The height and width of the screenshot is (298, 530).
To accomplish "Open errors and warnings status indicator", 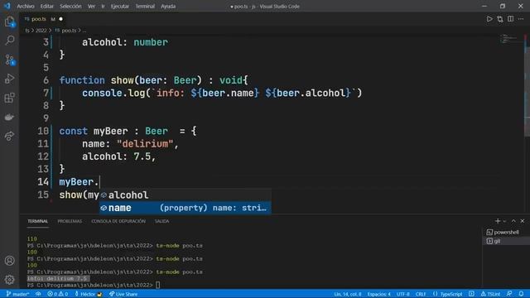I will 58,294.
